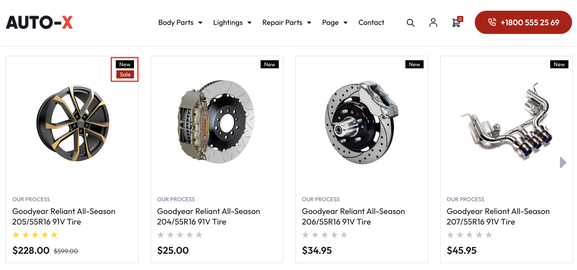Image resolution: width=577 pixels, height=270 pixels.
Task: Click the search magnifier icon
Action: pyautogui.click(x=410, y=23)
